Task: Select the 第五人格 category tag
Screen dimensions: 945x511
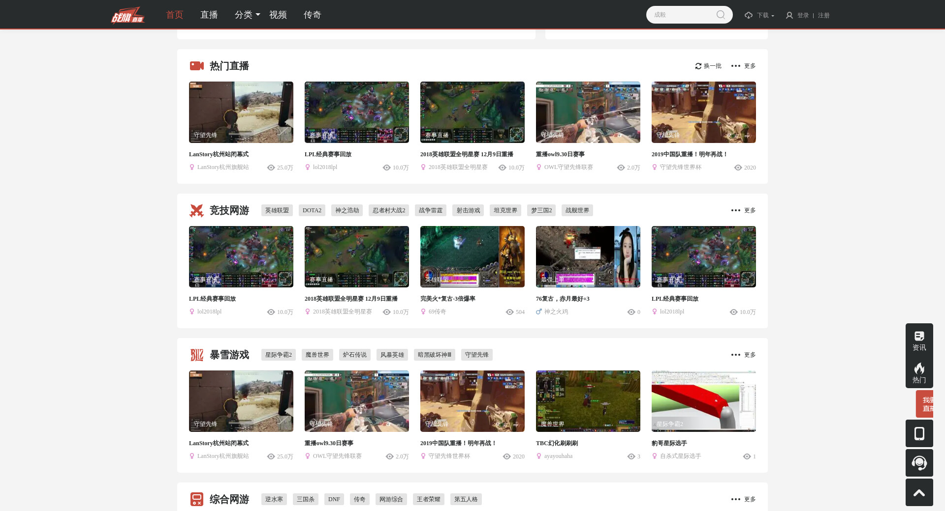Action: [466, 499]
